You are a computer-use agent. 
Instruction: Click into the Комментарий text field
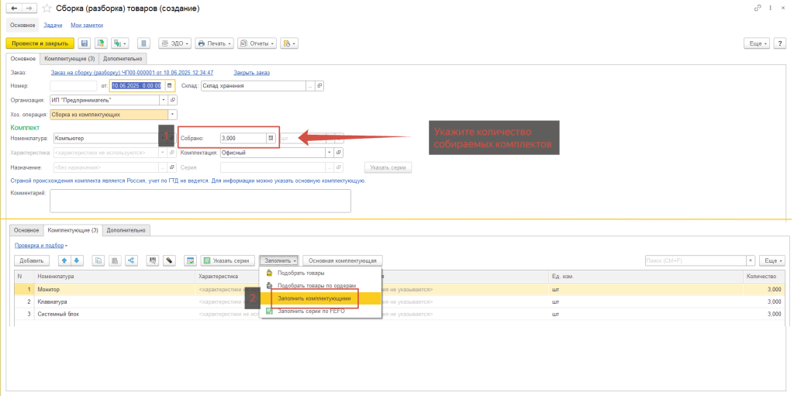(200, 200)
